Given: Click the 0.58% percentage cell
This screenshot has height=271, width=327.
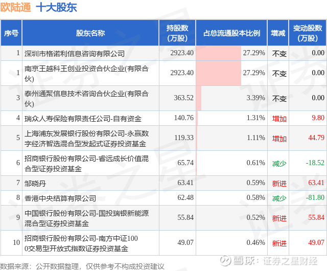Looking at the screenshot, I should point(255,197).
